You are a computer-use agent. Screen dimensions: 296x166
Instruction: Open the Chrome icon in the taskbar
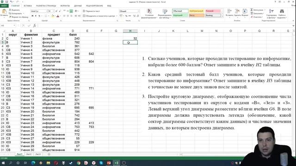79,163
